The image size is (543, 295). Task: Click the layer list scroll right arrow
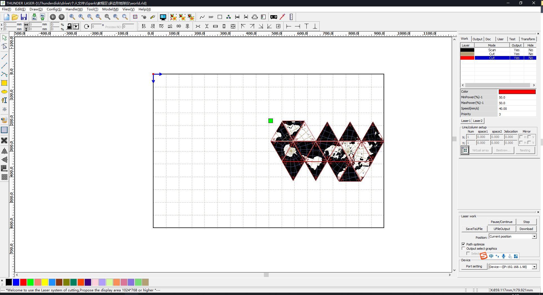534,85
